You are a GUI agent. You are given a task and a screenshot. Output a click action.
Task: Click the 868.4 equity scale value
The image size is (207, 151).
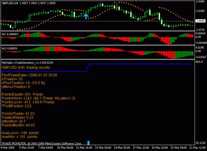[199, 62]
